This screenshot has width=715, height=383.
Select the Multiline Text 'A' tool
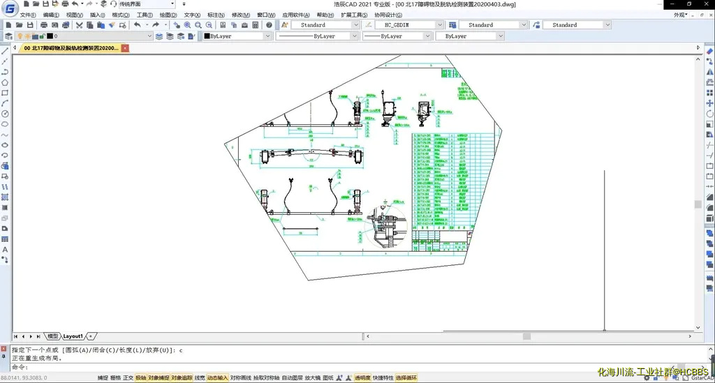(5, 250)
